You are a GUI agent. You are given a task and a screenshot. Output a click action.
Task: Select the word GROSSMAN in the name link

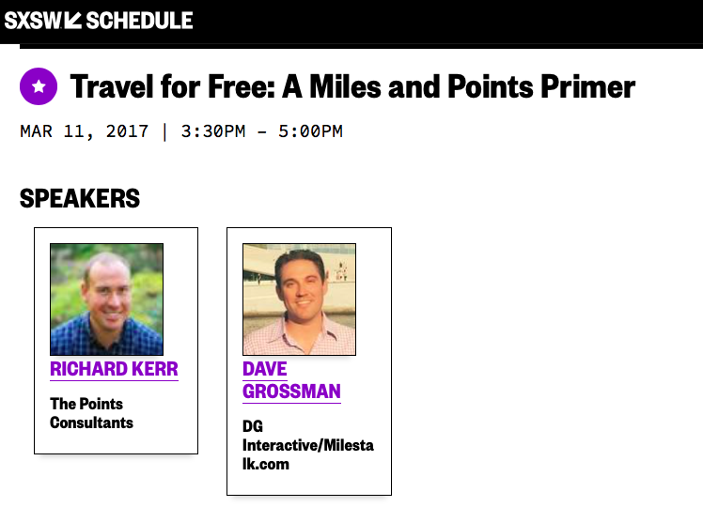[x=291, y=392]
